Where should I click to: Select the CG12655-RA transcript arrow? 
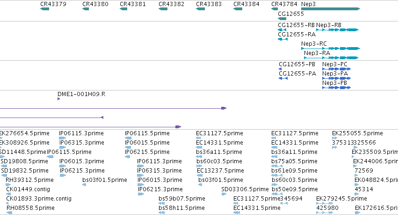[x=283, y=39]
